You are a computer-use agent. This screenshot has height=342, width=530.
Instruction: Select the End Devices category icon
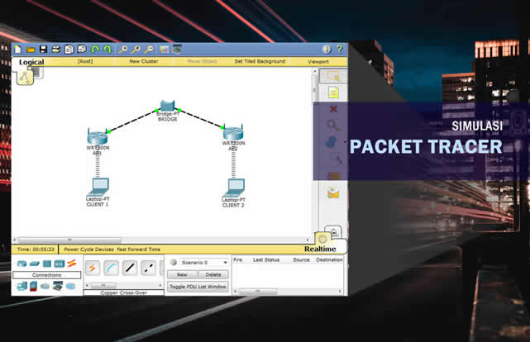pos(22,287)
